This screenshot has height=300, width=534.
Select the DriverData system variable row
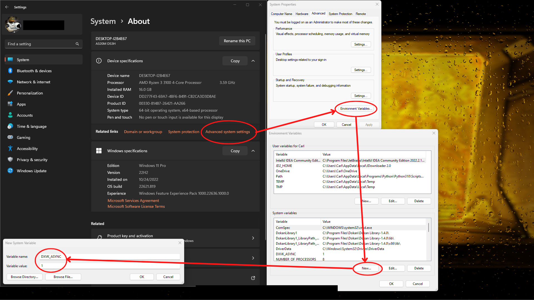350,249
